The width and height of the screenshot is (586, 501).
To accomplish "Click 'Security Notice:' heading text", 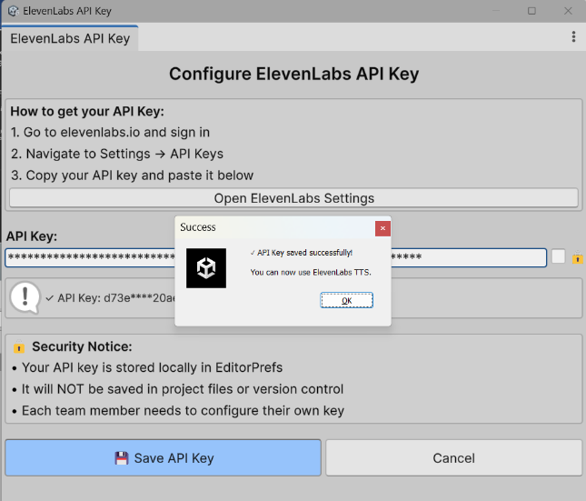I will tap(82, 346).
